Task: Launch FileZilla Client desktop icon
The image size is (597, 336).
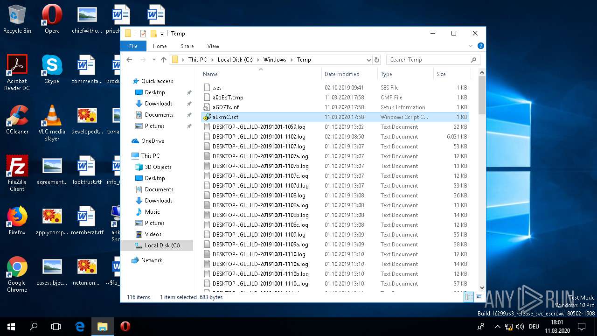Action: click(17, 174)
